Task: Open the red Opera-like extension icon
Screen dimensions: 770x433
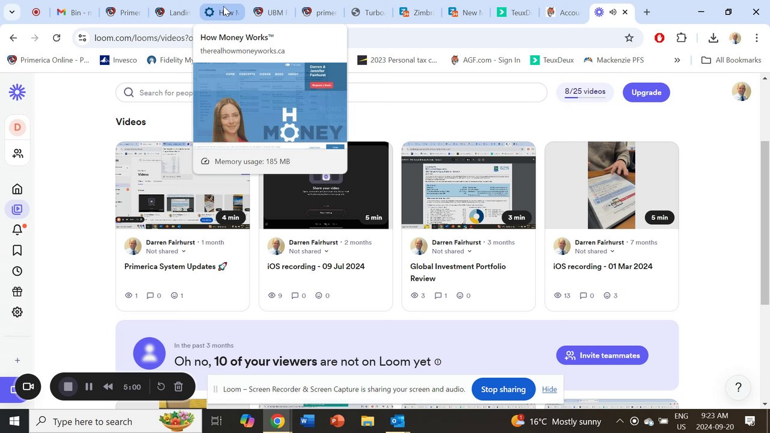Action: (659, 38)
